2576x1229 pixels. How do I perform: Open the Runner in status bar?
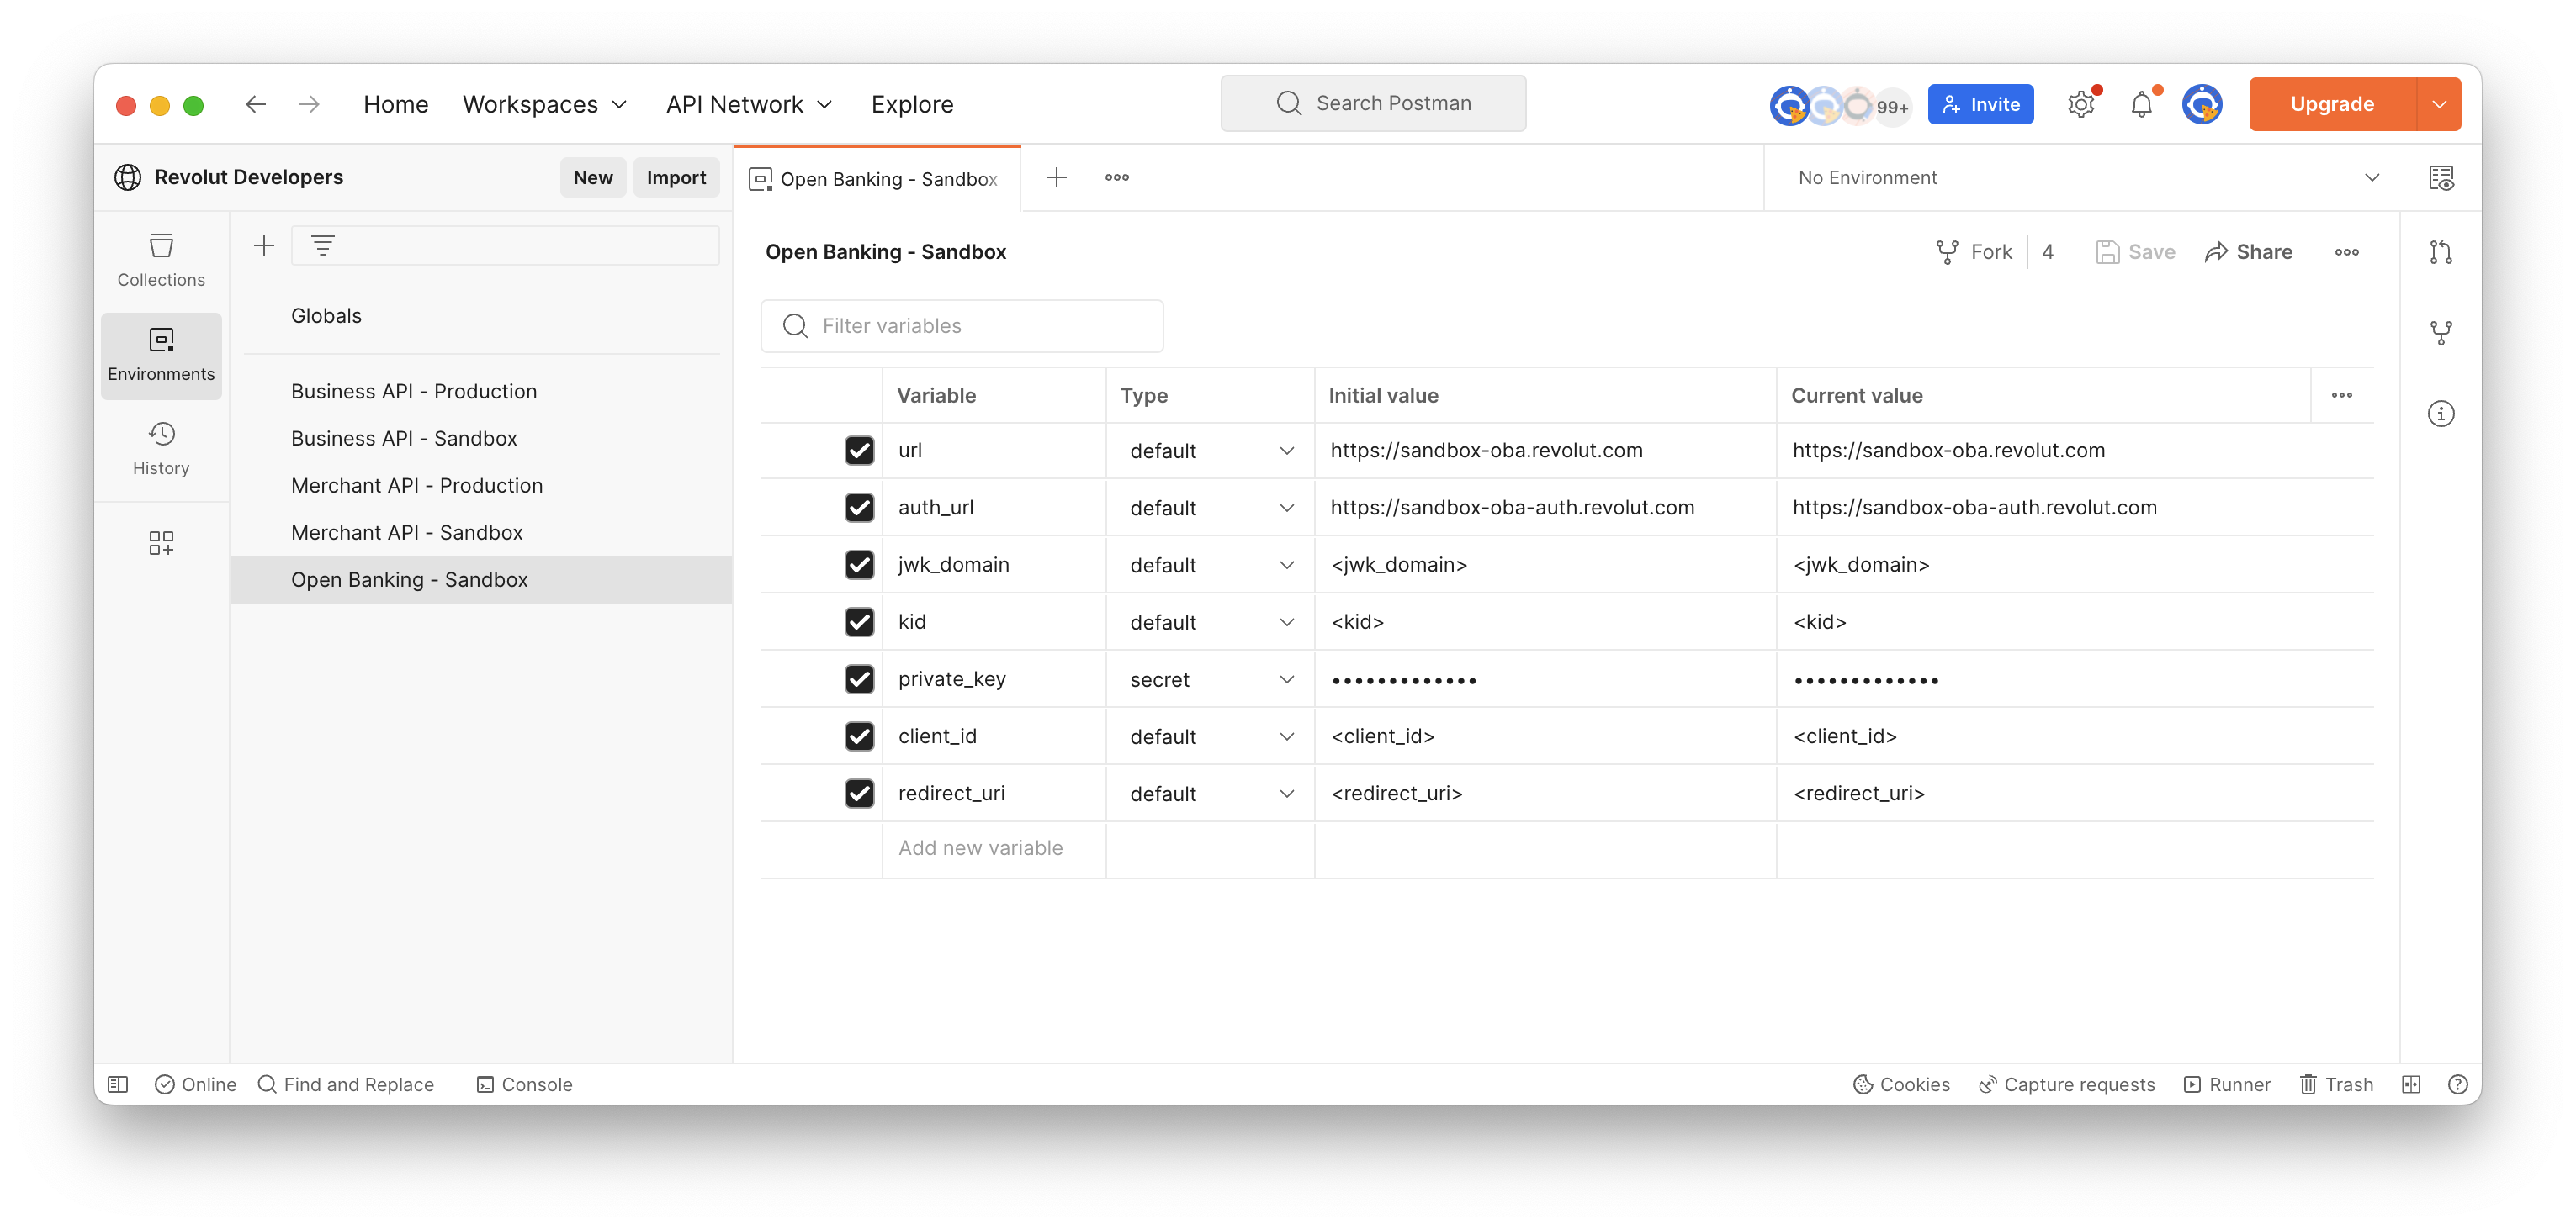pyautogui.click(x=2227, y=1084)
